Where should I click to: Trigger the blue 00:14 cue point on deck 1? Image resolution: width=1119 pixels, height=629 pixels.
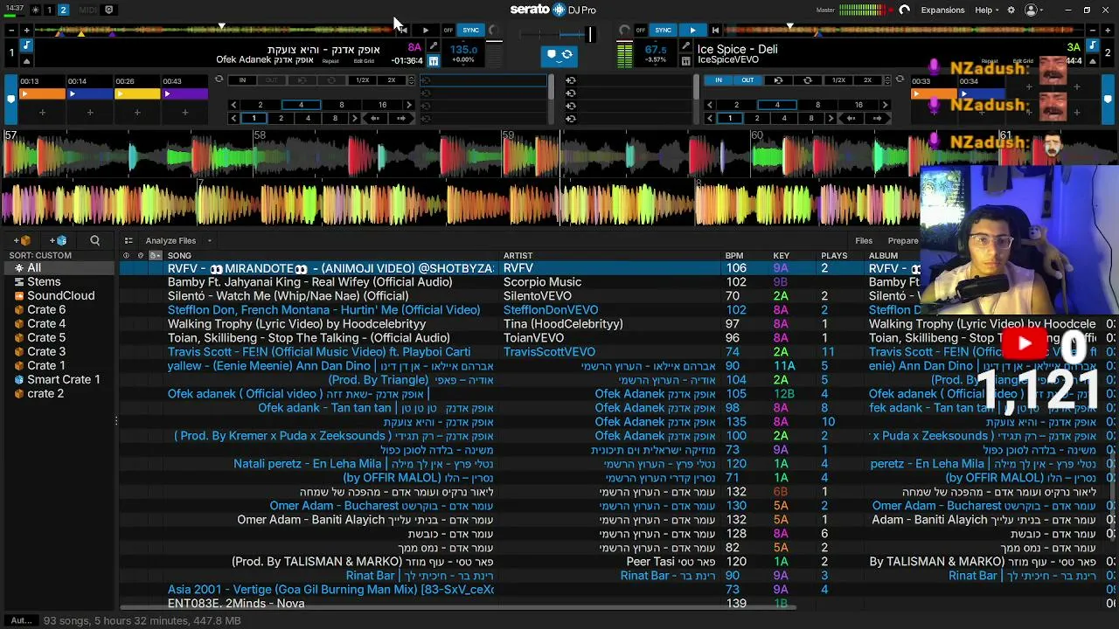pyautogui.click(x=90, y=93)
